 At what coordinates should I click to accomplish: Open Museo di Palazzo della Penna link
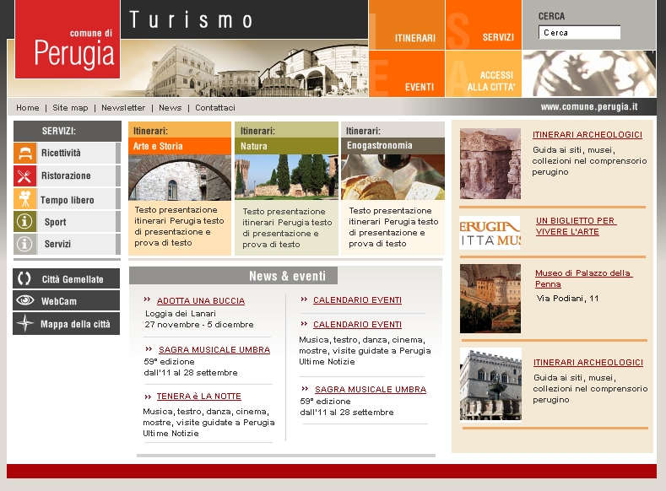point(583,278)
